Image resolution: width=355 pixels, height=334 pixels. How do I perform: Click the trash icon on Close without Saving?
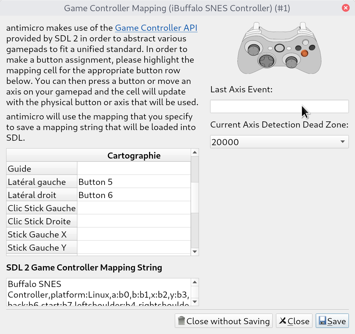(x=182, y=321)
